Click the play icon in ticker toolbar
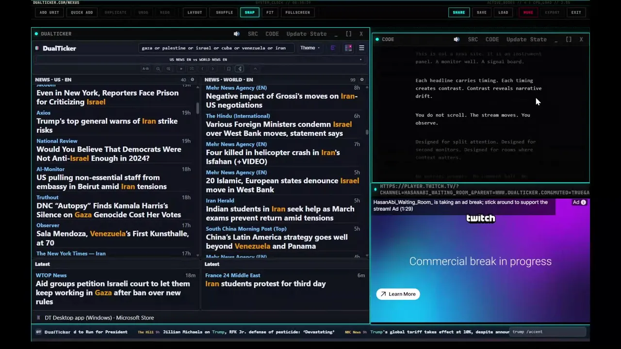The width and height of the screenshot is (621, 349). pyautogui.click(x=181, y=69)
